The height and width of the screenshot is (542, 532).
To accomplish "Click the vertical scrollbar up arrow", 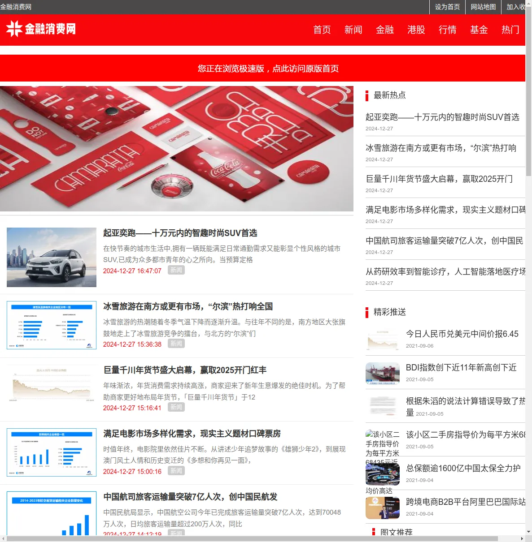I will coord(528,3).
